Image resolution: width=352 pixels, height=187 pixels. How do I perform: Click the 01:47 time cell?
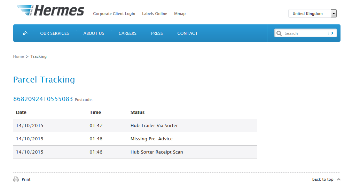[x=96, y=125]
